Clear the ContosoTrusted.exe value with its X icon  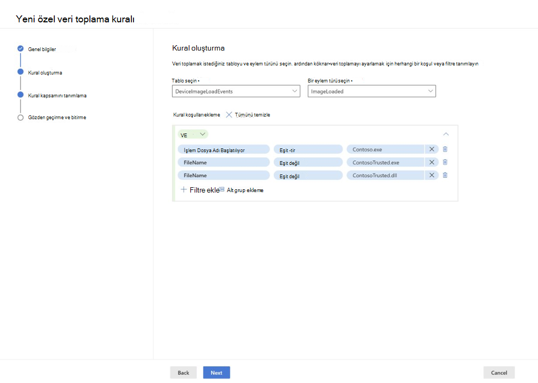[x=432, y=162]
